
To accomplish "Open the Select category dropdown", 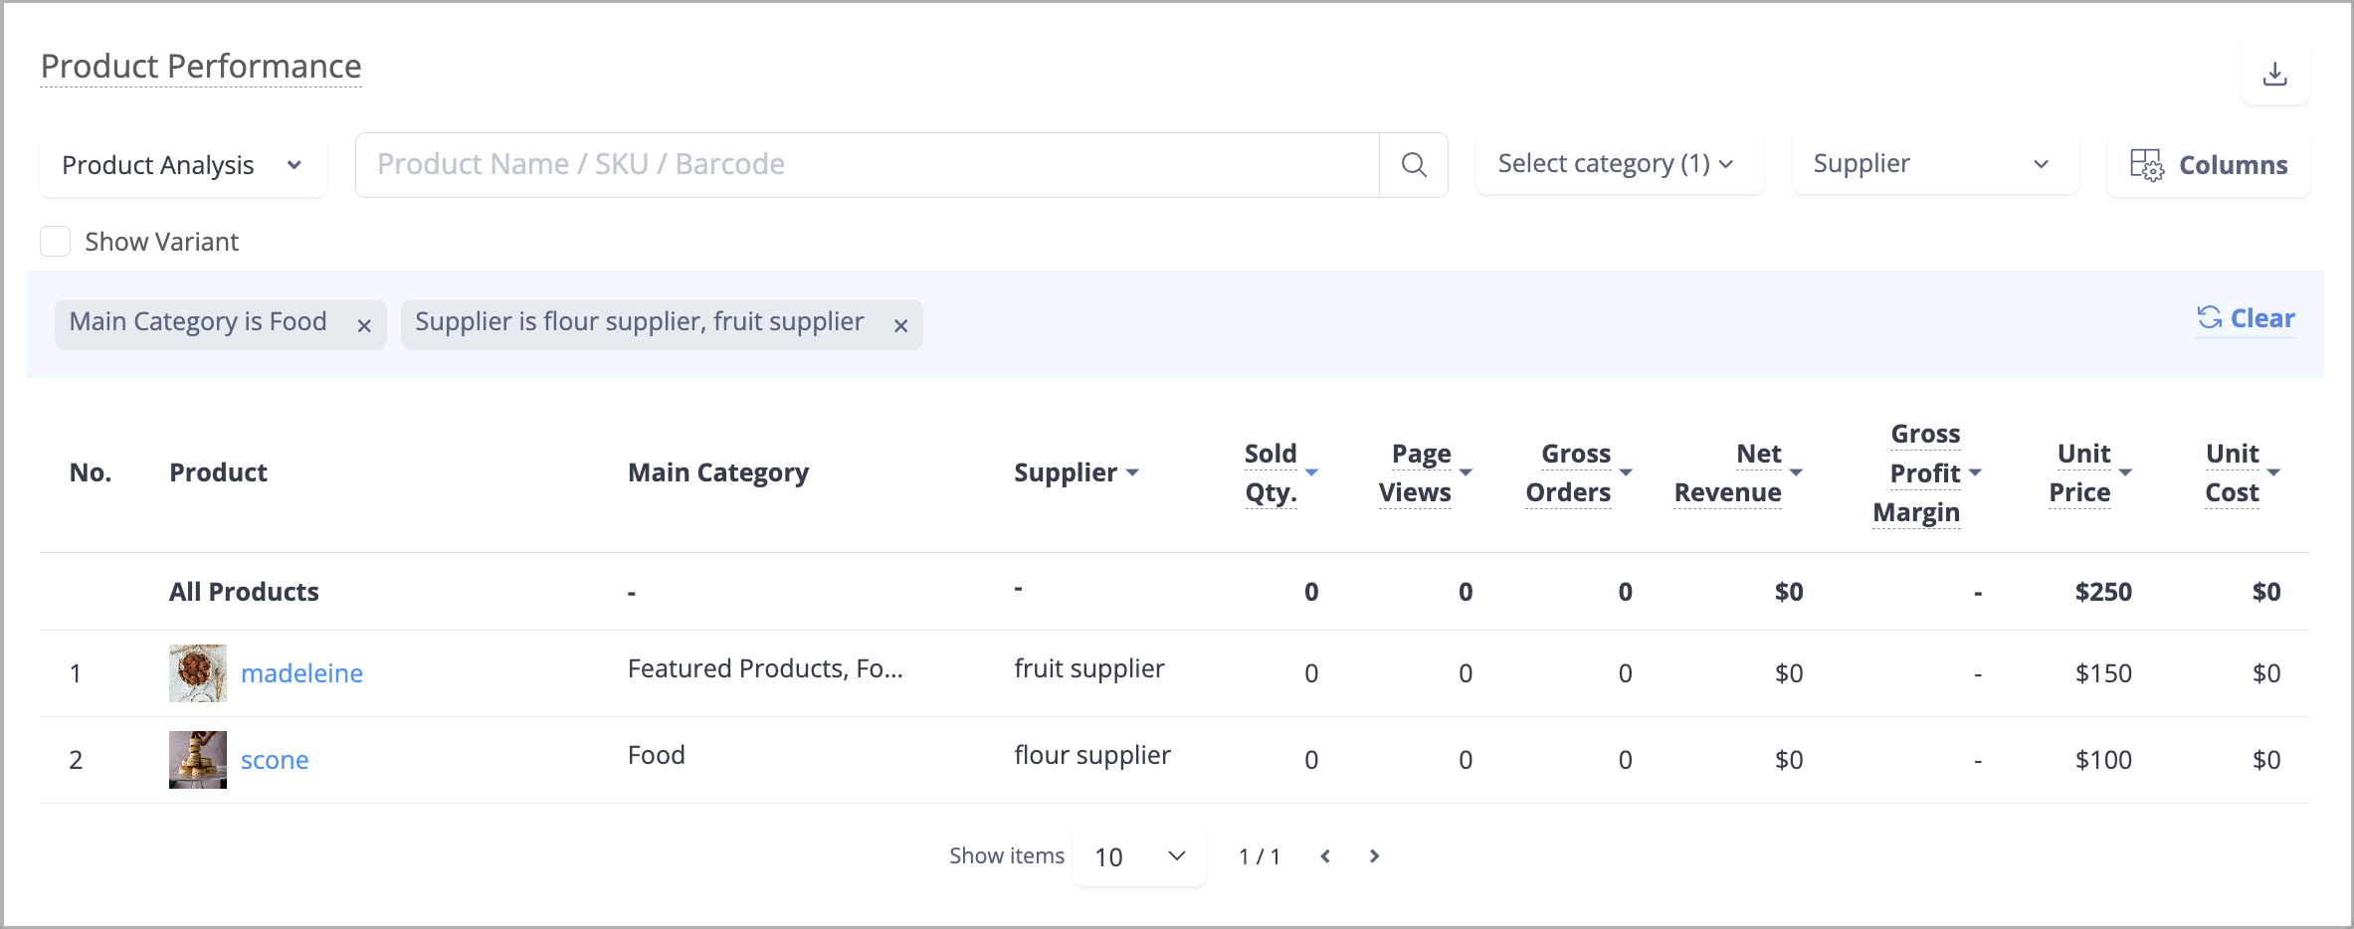I will pos(1620,164).
